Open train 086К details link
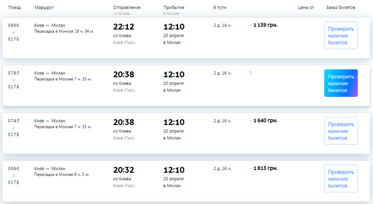The height and width of the screenshot is (204, 373). [14, 25]
